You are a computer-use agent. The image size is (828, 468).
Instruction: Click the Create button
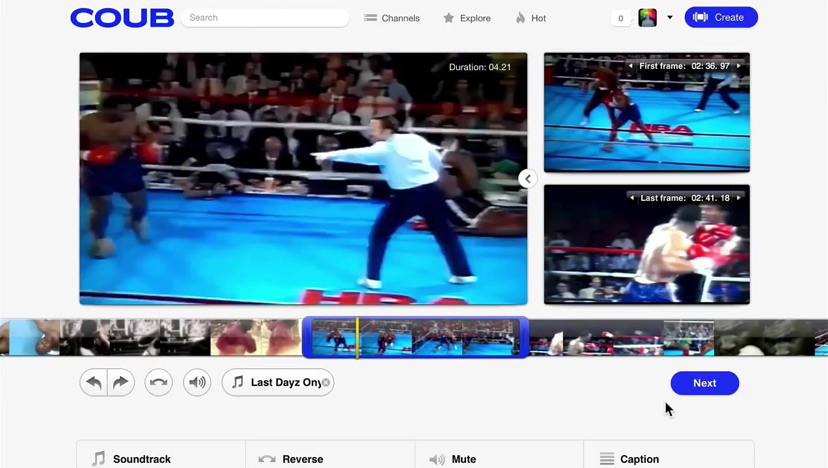coord(721,18)
